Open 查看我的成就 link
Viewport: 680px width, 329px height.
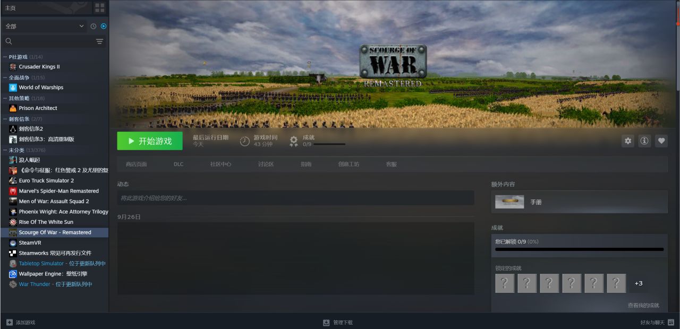pos(643,306)
